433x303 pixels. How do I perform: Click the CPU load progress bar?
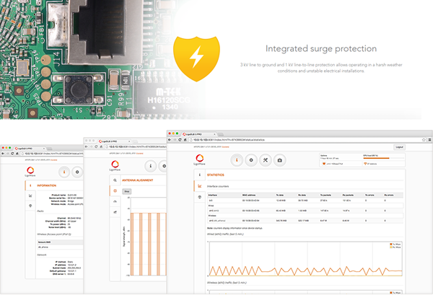(x=382, y=158)
